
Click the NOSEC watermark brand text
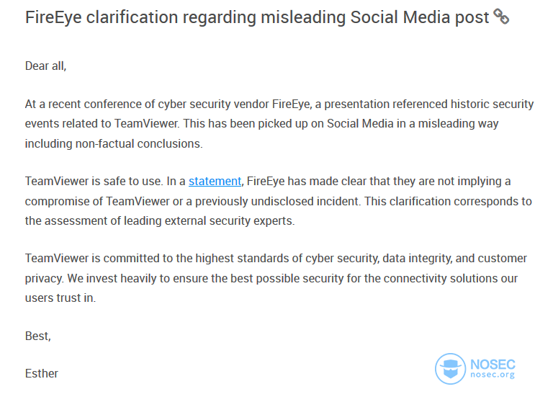493,365
